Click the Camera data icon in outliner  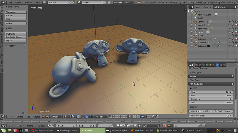tap(210, 22)
